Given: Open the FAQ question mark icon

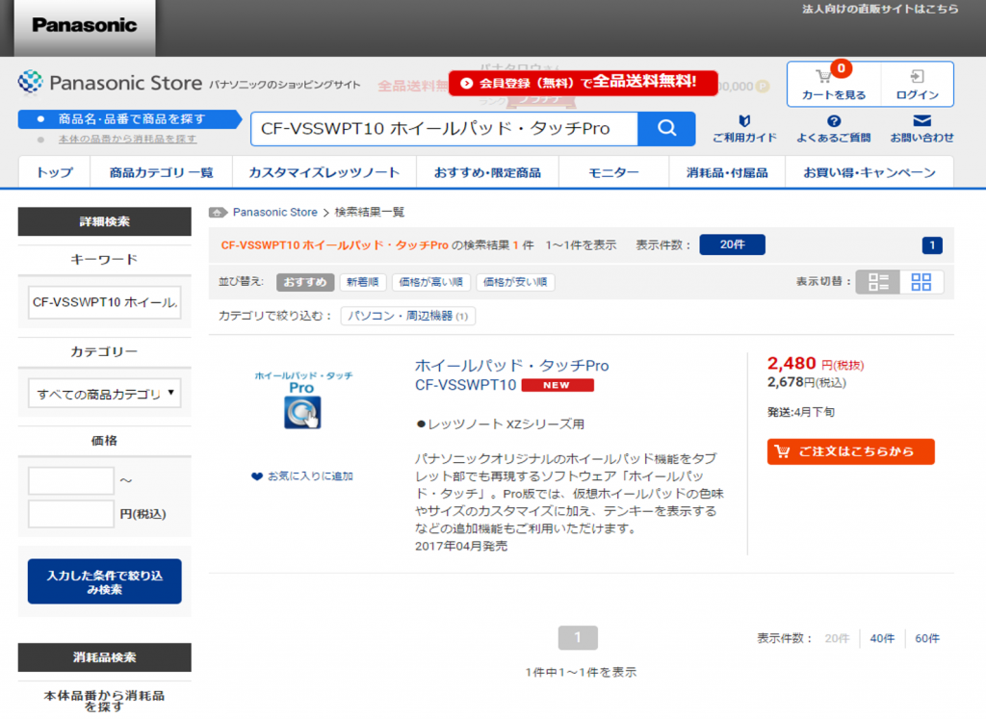Looking at the screenshot, I should (834, 121).
